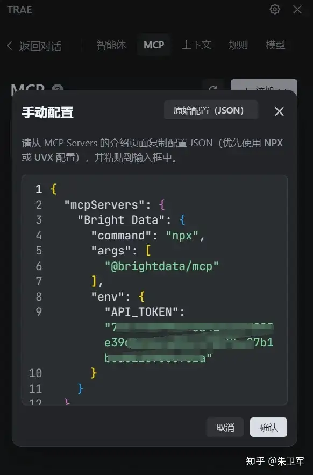Click the refresh icon beside the 添加 button
313x475 pixels.
213,86
